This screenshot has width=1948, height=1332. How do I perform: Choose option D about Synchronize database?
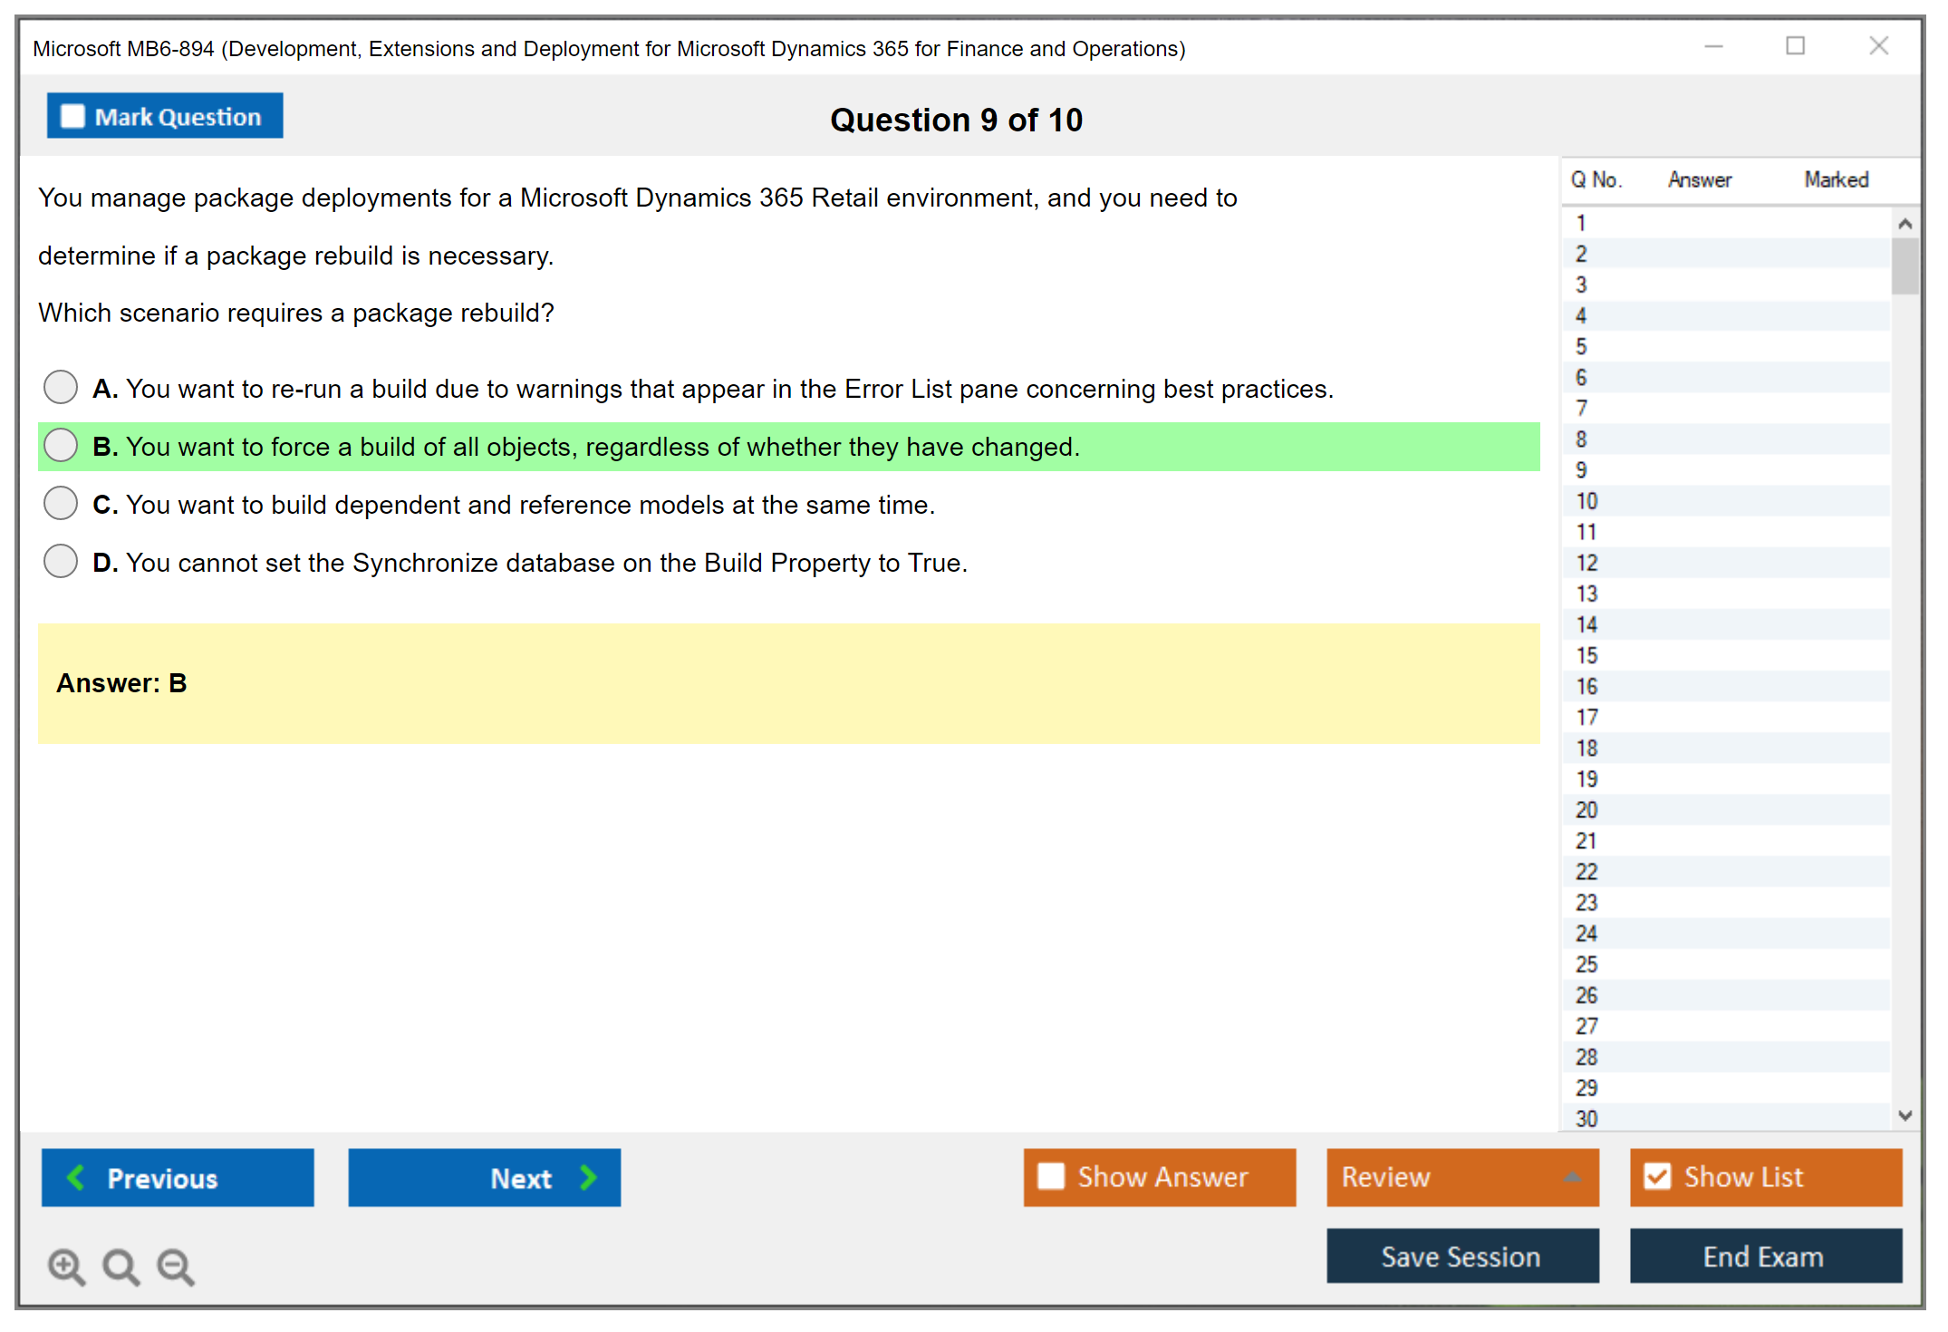61,561
